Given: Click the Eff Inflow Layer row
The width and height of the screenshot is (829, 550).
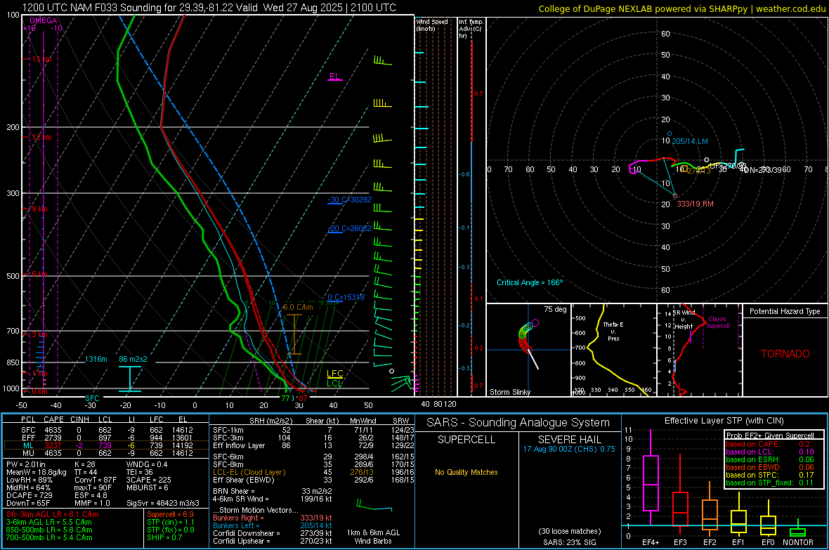Looking at the screenshot, I should click(x=313, y=445).
